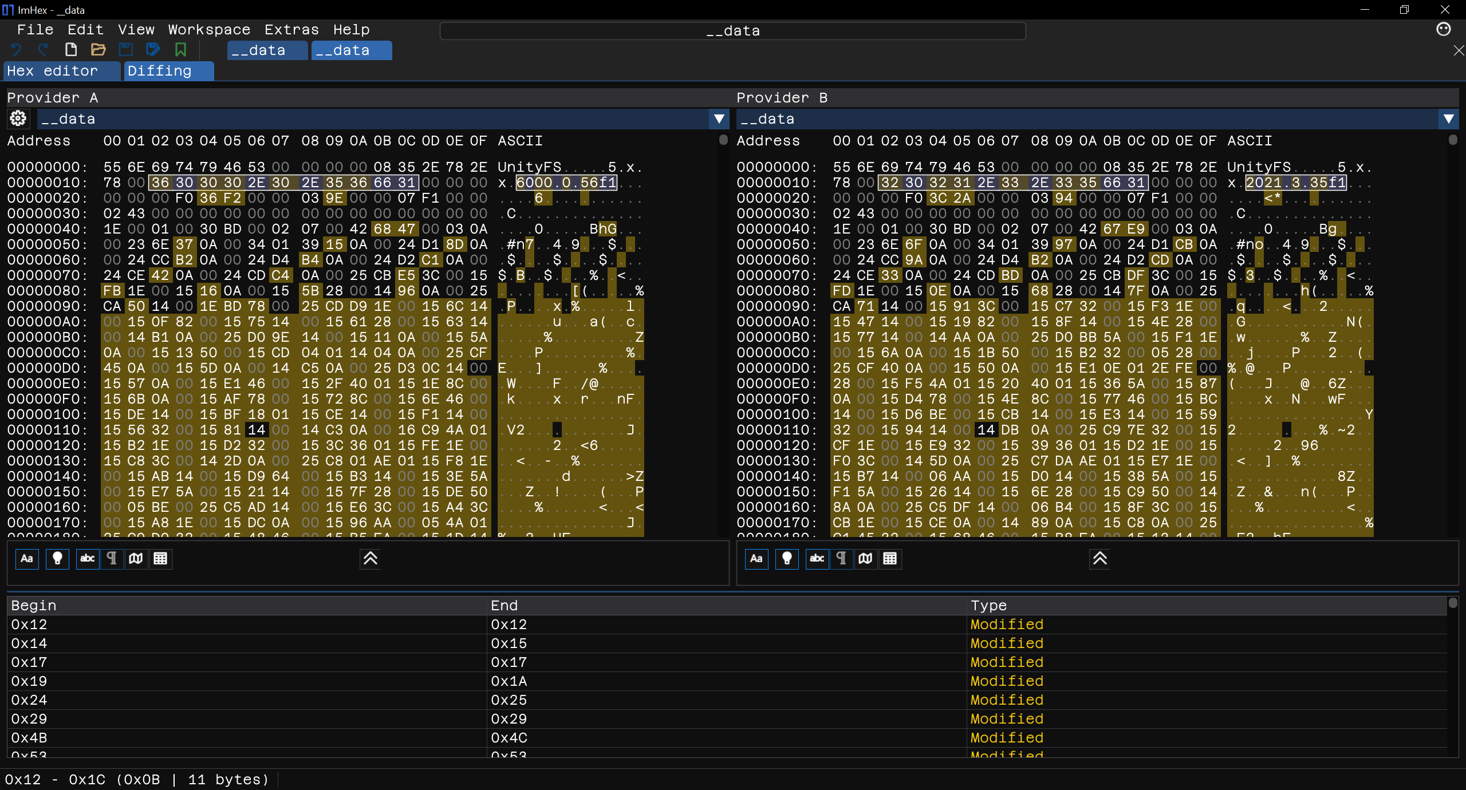Click the undo arrow icon
This screenshot has height=790, width=1466.
pos(16,50)
